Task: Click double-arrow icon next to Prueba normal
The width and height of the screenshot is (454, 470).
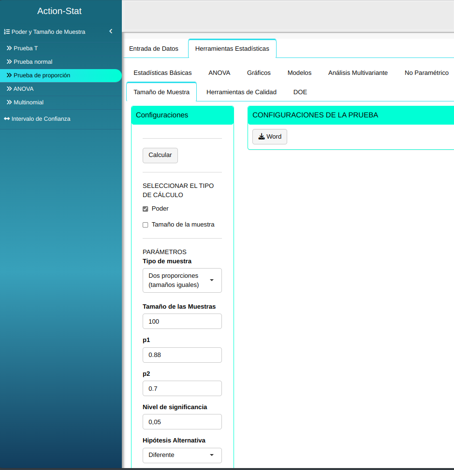Action: pyautogui.click(x=9, y=62)
